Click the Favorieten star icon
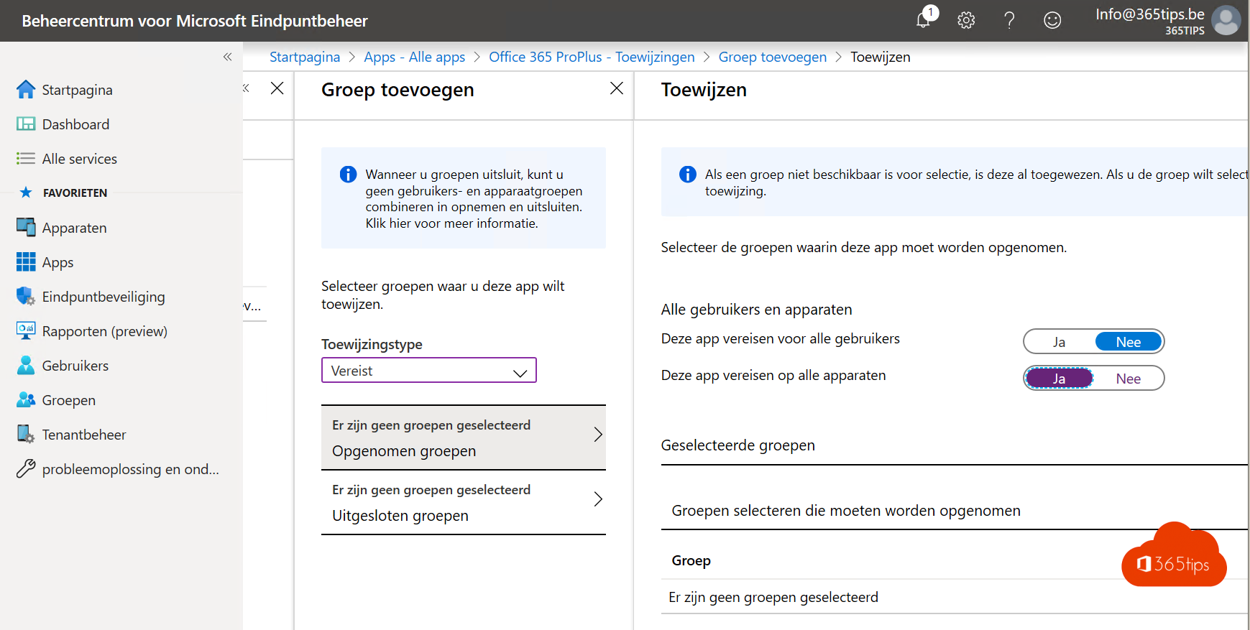 [x=26, y=193]
